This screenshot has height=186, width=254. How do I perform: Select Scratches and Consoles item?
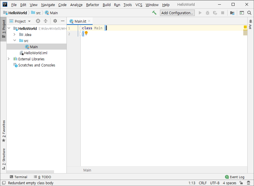coord(37,65)
